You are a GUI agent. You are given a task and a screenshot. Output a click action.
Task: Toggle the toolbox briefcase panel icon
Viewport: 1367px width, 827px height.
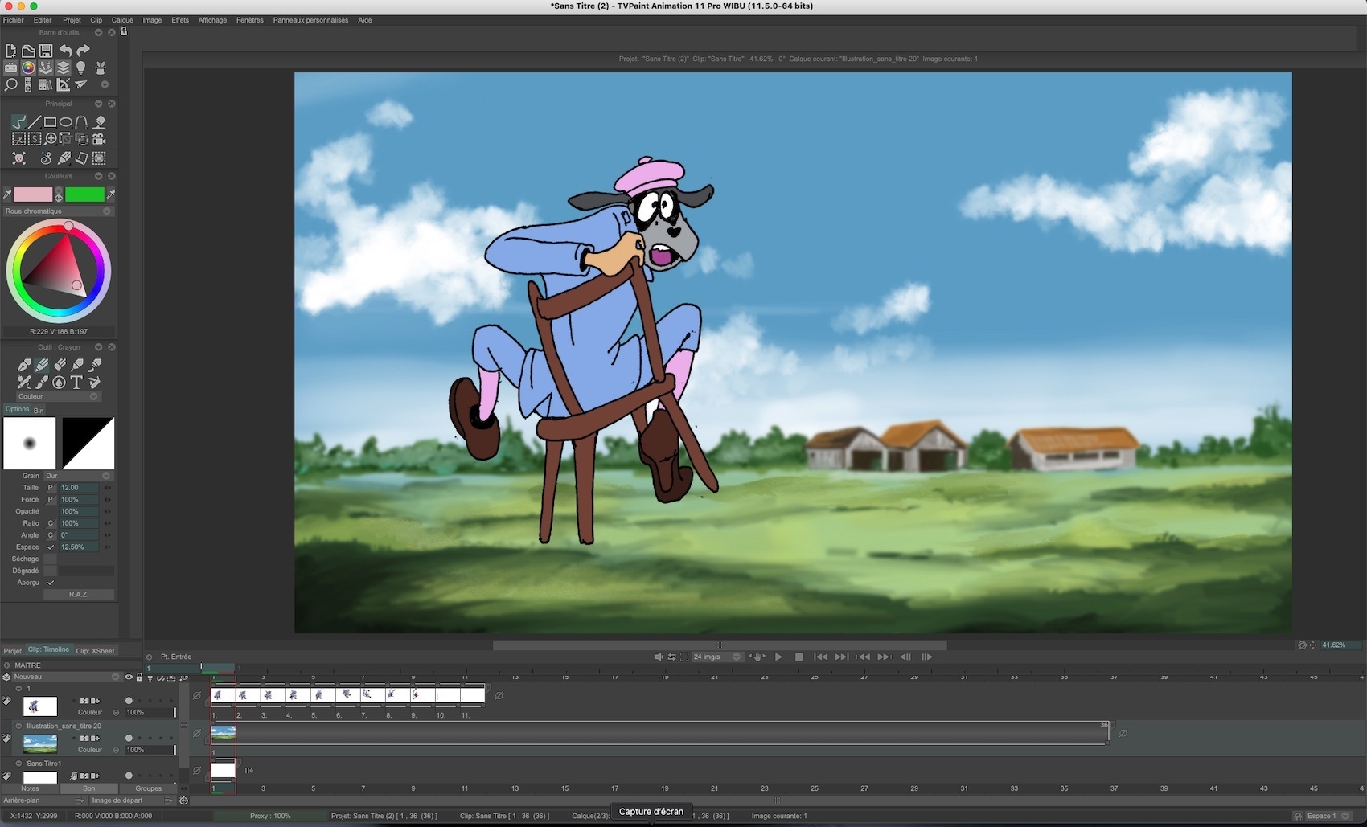[10, 68]
